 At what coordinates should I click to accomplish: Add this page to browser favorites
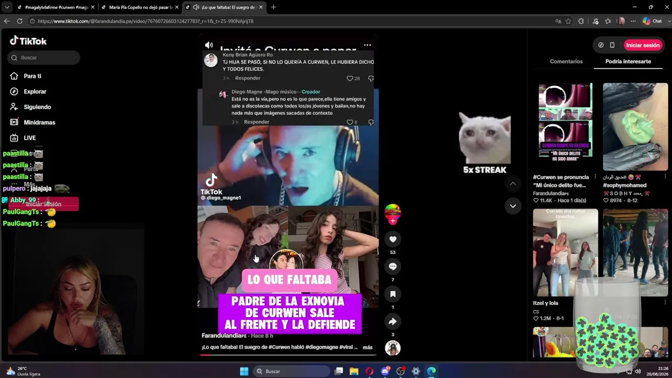(x=568, y=21)
